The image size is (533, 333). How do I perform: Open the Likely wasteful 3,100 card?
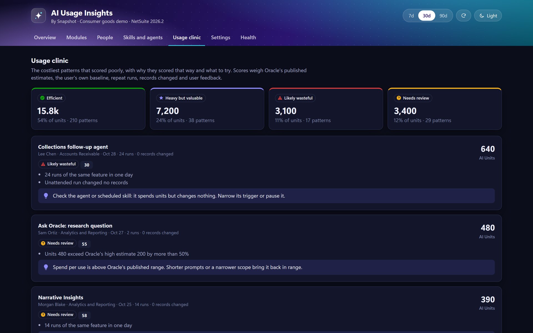click(326, 109)
